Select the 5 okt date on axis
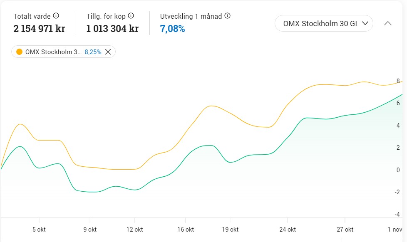 (x=39, y=230)
